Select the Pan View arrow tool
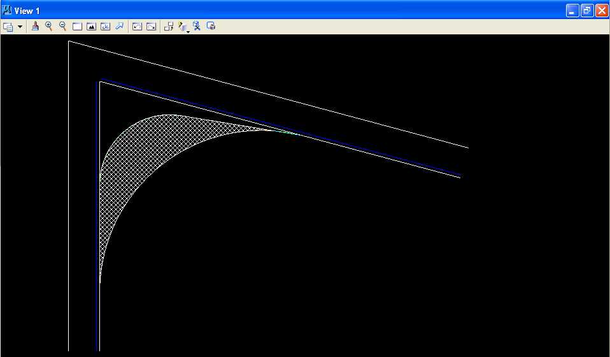 click(x=119, y=27)
